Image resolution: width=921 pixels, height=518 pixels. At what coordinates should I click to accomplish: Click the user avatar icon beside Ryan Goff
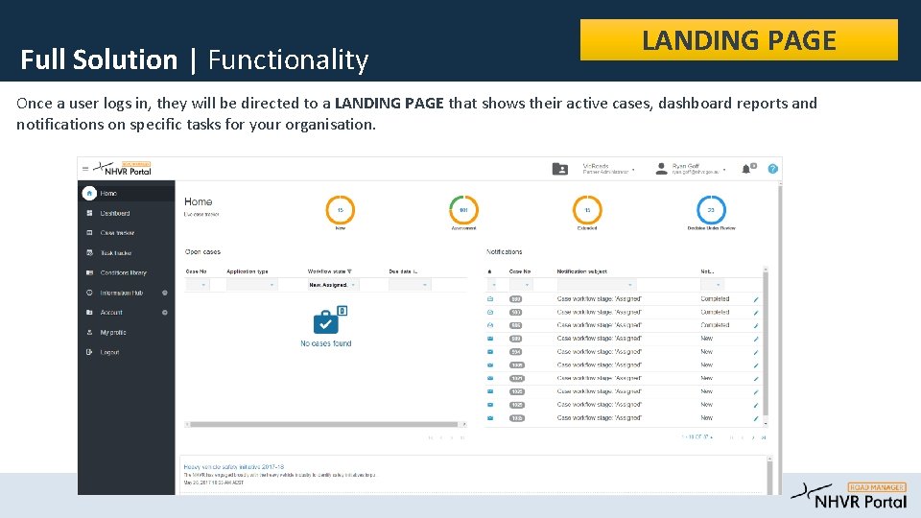(661, 169)
